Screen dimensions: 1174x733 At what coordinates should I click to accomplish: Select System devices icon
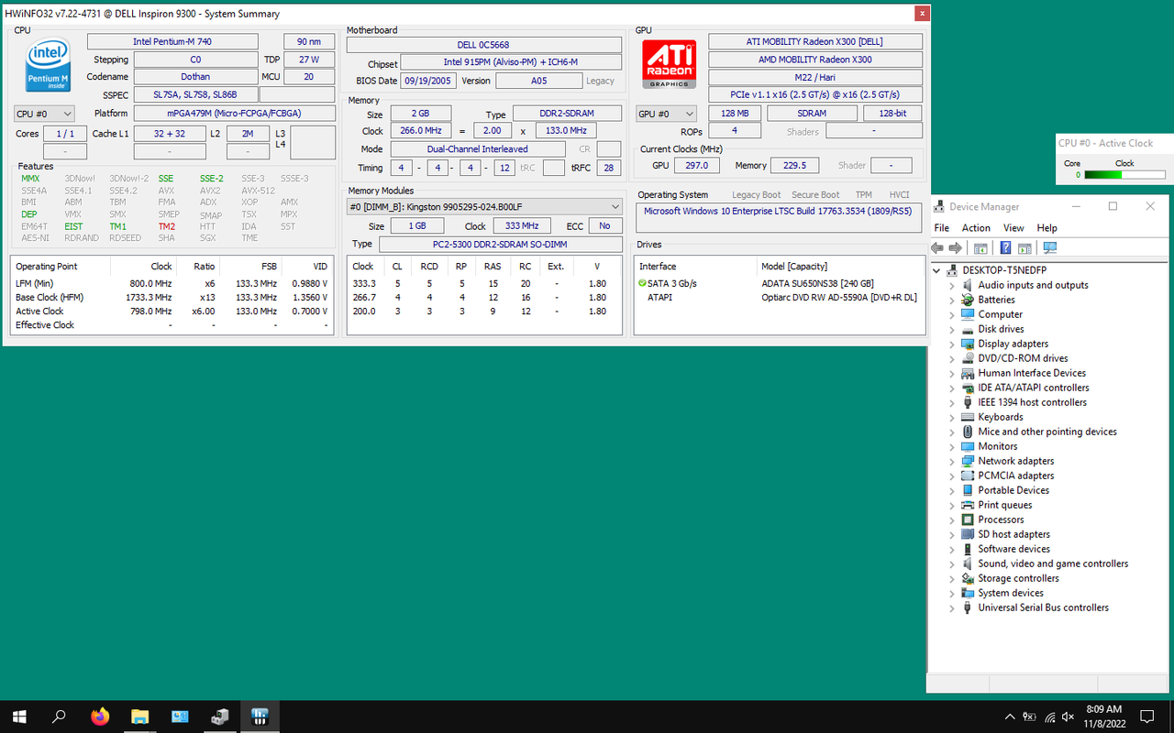coord(968,593)
